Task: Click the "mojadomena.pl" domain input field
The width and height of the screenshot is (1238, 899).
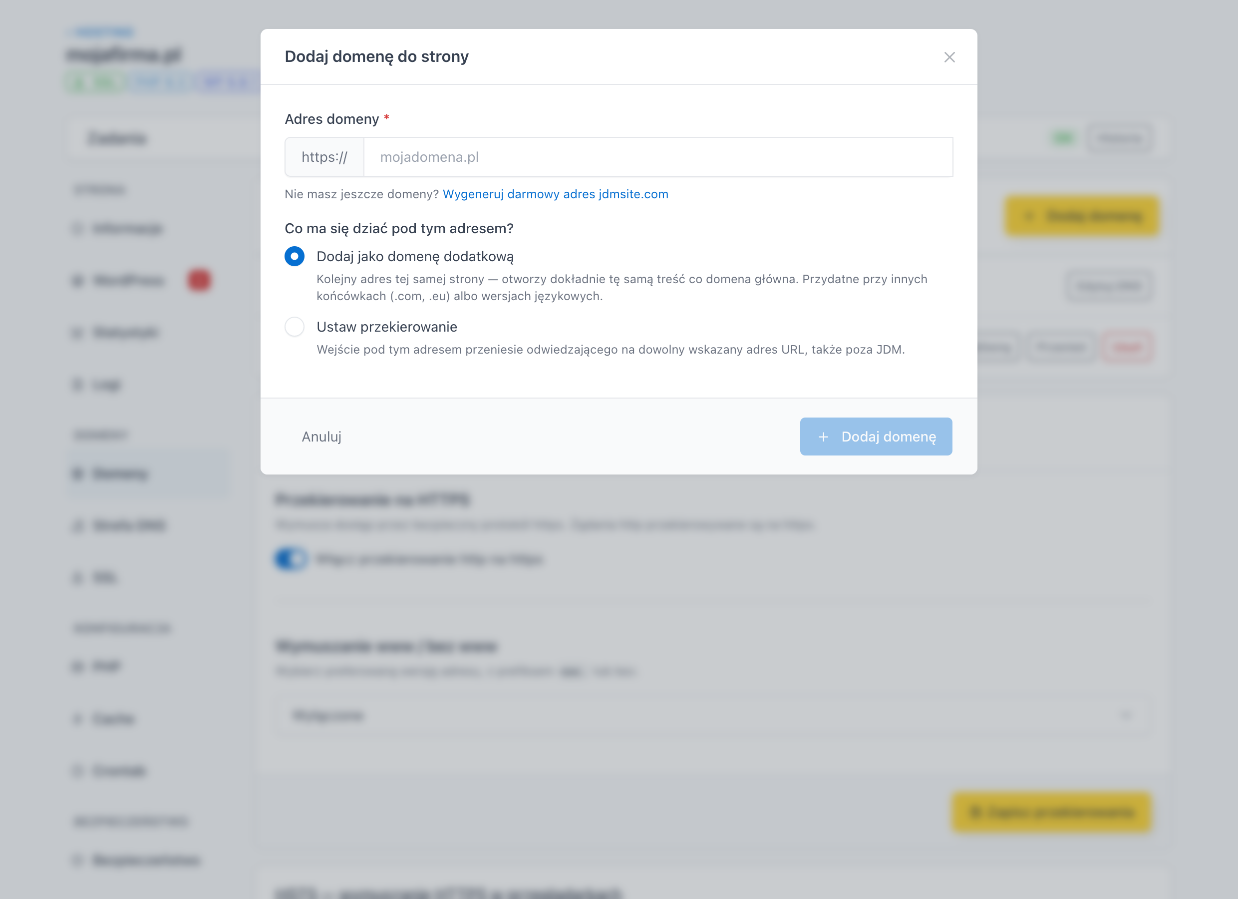Action: pos(658,157)
